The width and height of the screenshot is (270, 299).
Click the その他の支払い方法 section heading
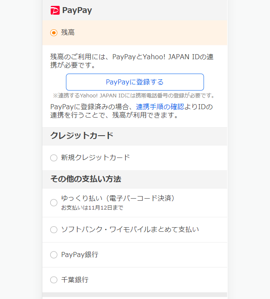(x=86, y=179)
